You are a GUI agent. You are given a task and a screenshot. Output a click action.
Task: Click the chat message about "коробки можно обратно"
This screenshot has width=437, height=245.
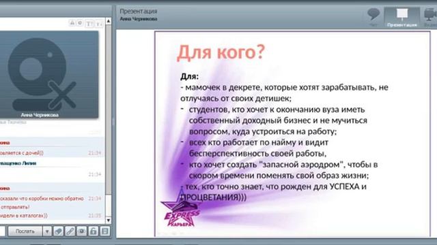coord(42,203)
